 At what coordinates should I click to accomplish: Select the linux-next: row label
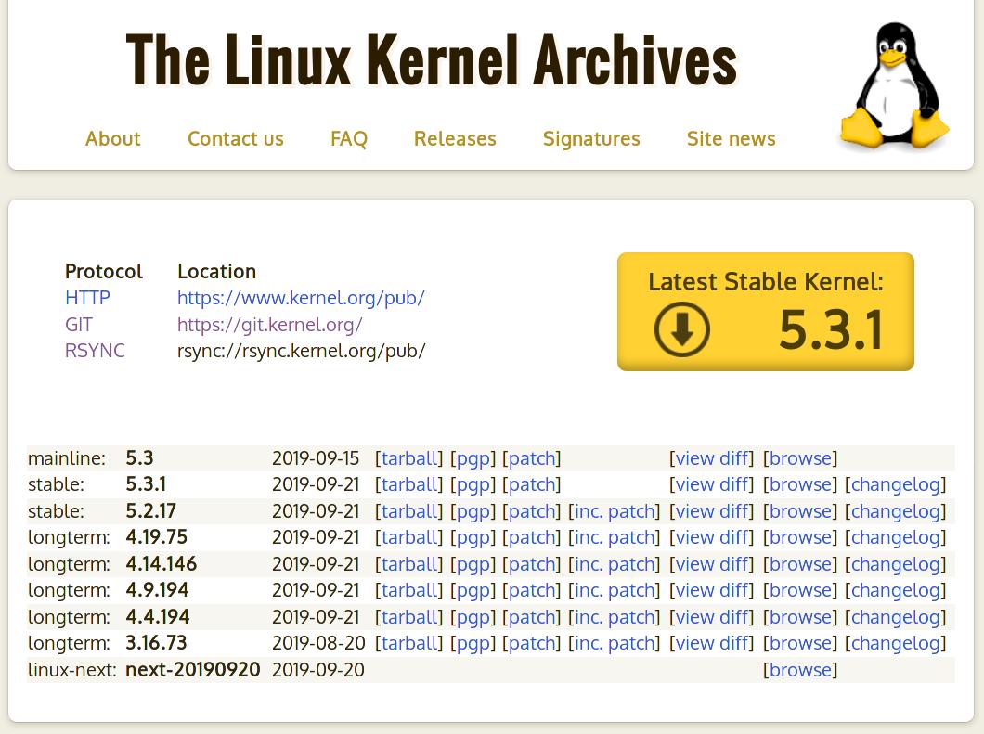(71, 670)
